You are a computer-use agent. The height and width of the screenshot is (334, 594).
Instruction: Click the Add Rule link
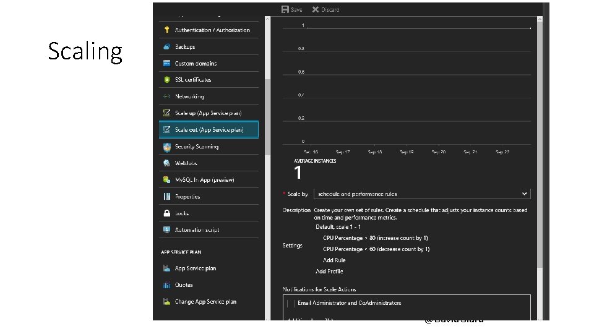334,260
